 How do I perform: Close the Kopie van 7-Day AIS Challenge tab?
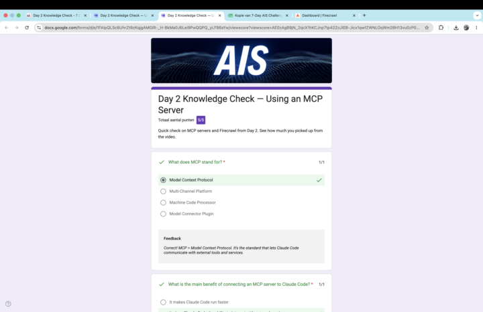tap(287, 15)
